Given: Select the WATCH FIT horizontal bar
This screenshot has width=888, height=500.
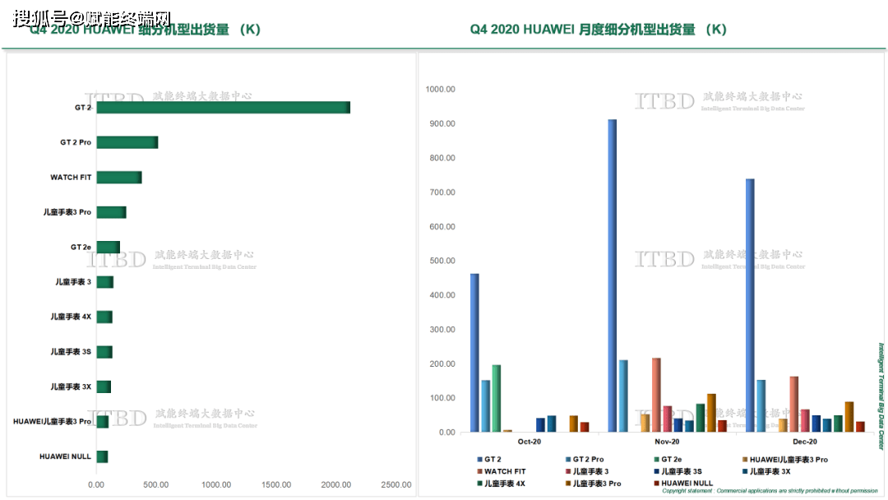Looking at the screenshot, I should [119, 178].
